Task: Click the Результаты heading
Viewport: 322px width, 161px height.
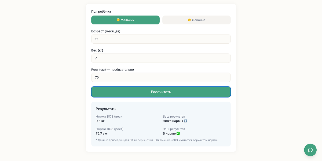Action: tap(106, 109)
